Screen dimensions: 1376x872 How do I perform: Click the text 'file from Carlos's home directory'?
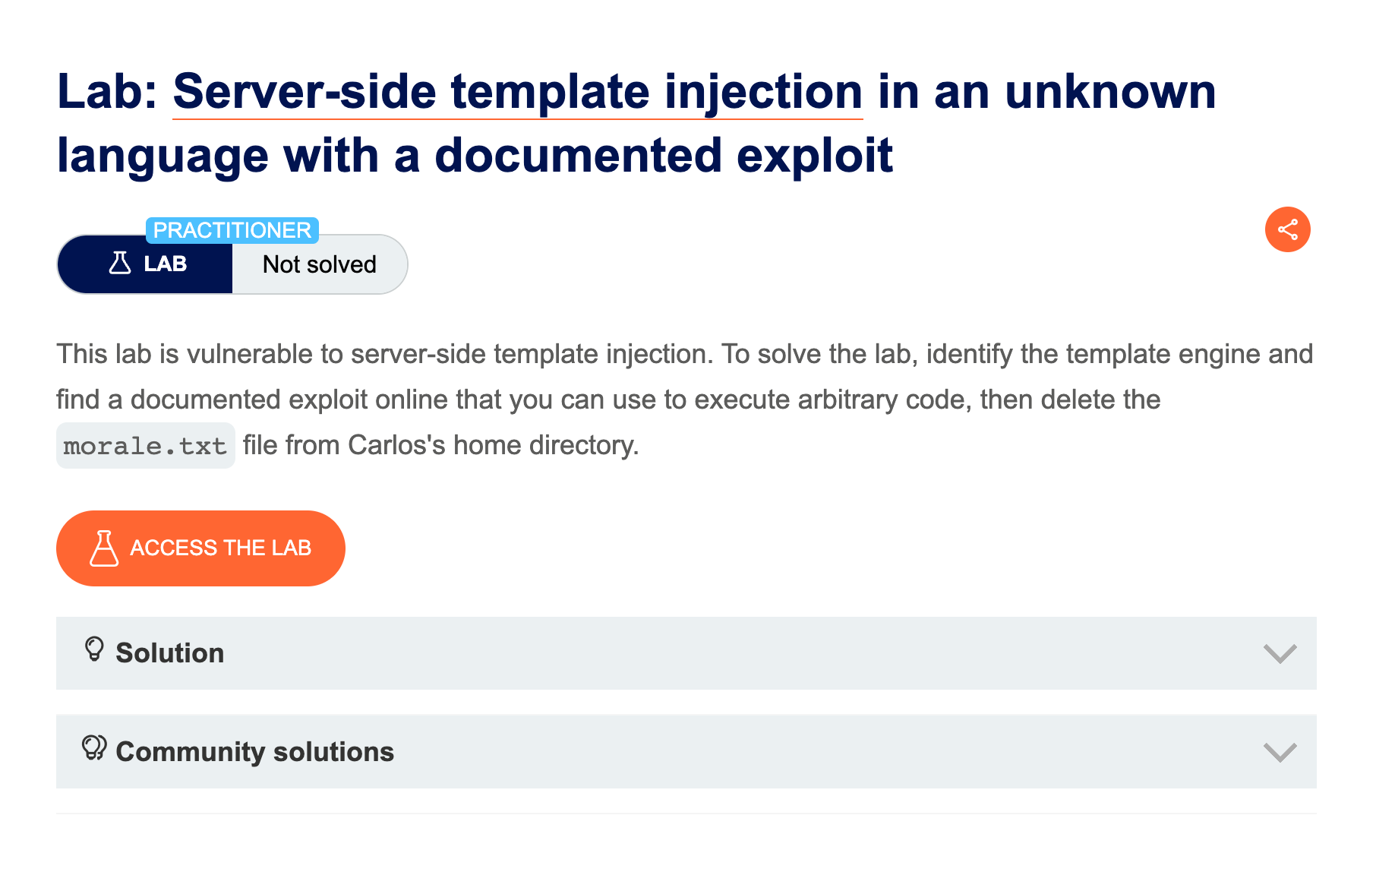(440, 445)
